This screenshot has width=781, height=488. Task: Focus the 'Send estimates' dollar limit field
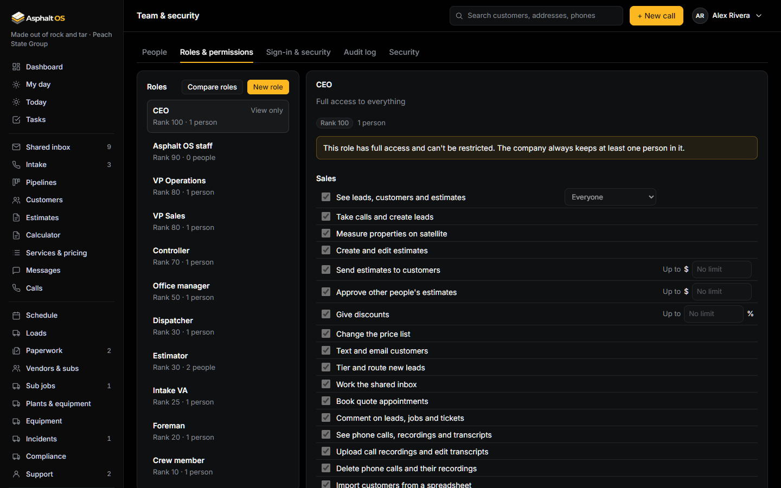click(721, 269)
